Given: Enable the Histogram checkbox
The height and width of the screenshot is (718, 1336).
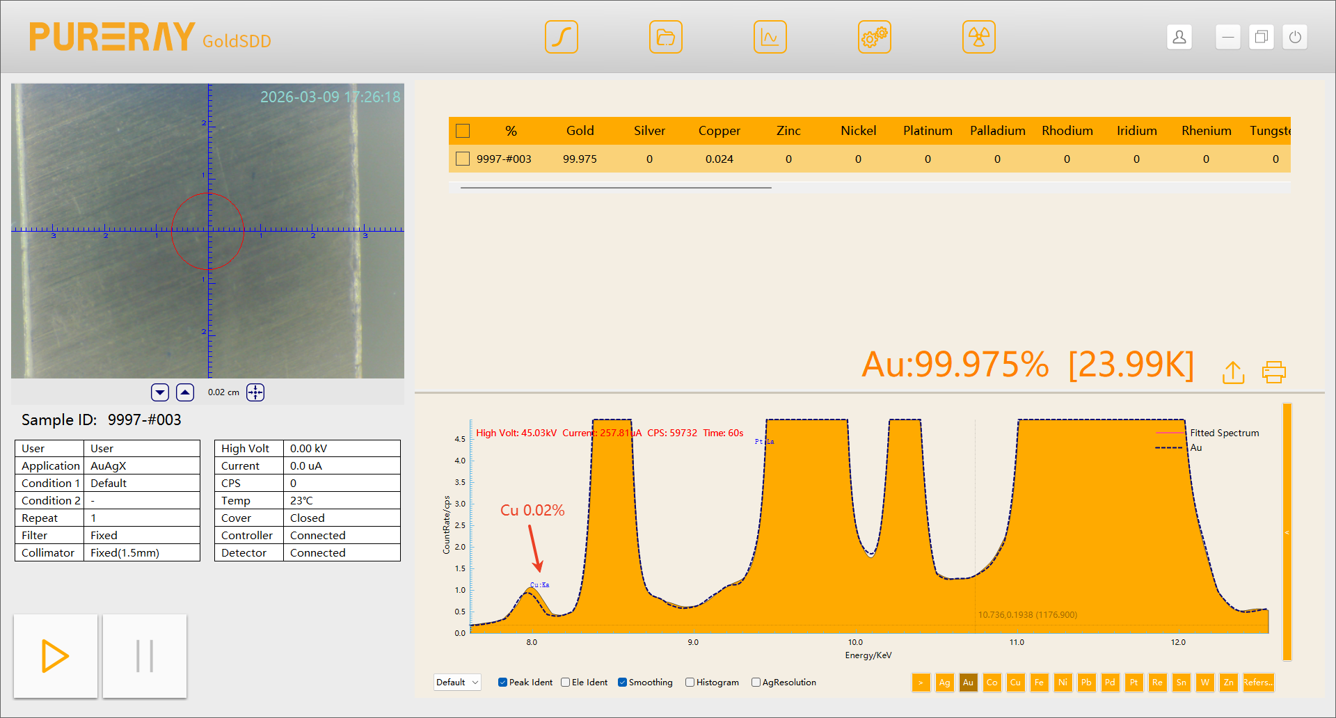Looking at the screenshot, I should tap(690, 683).
